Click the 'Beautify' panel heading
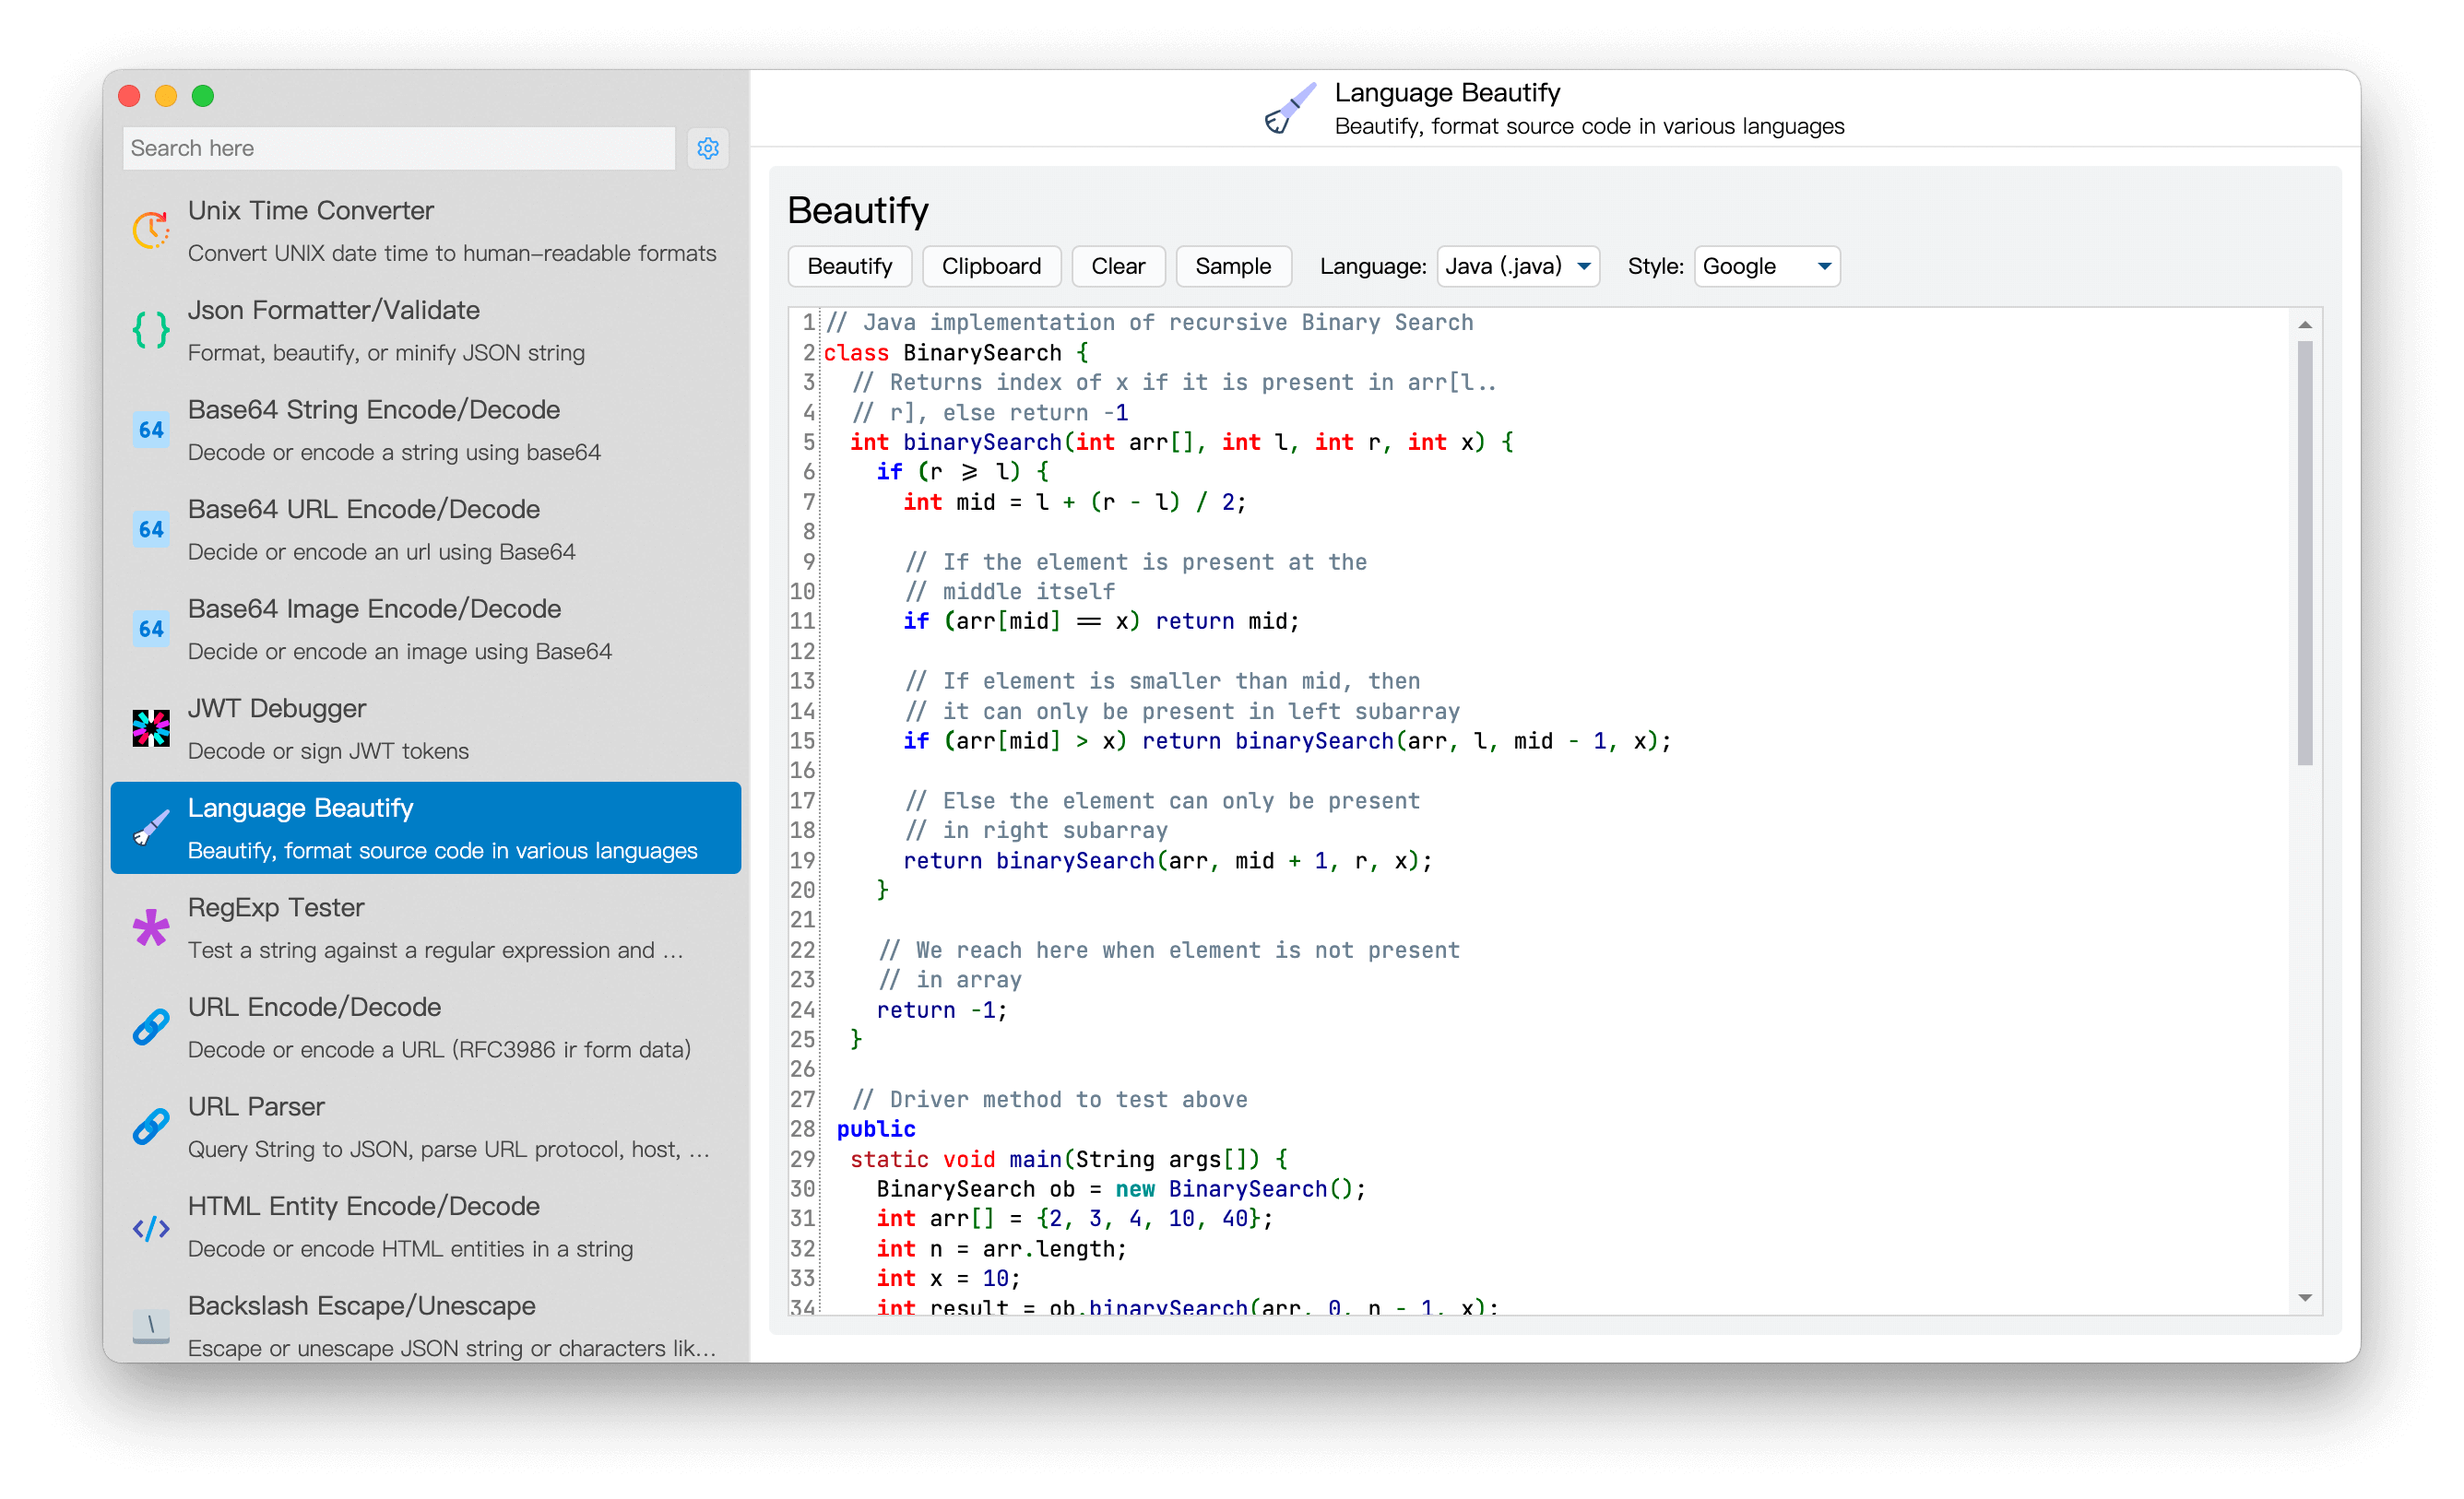 (858, 211)
